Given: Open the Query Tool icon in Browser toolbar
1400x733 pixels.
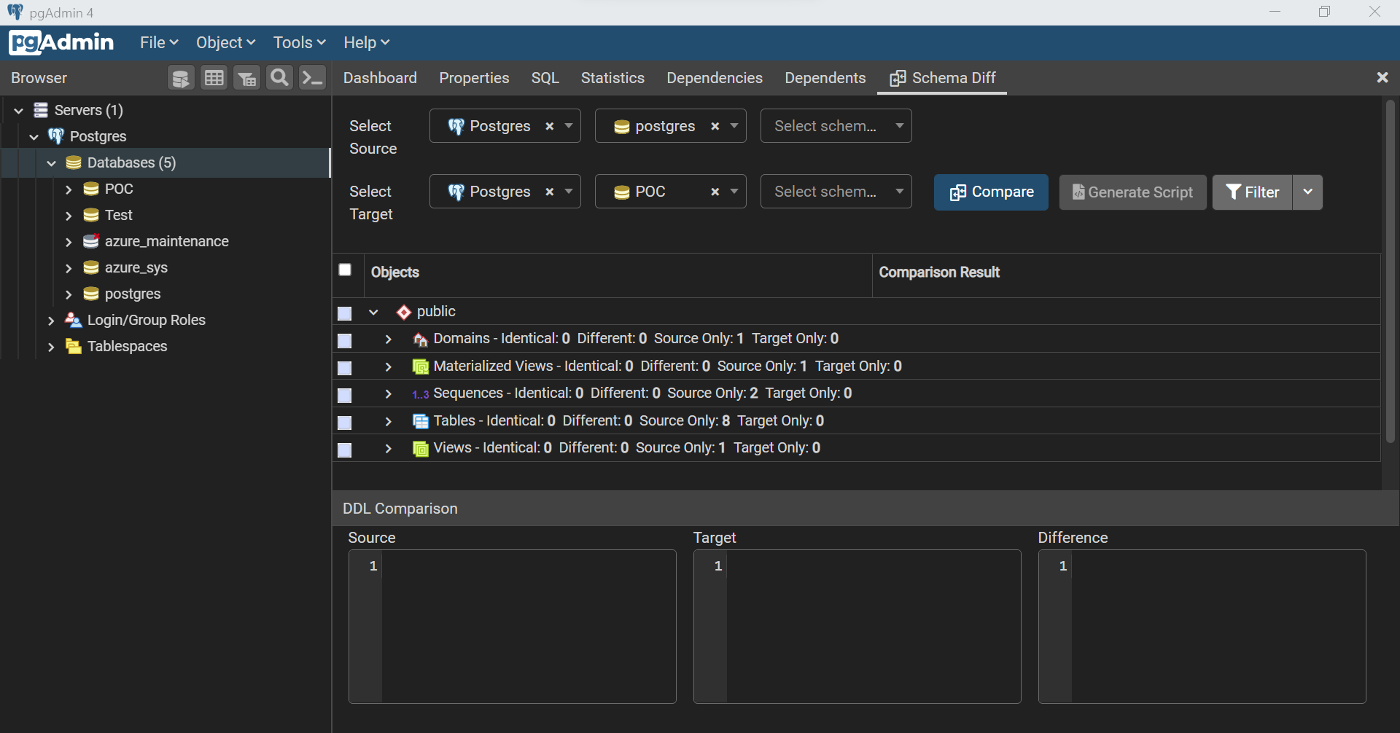Looking at the screenshot, I should point(180,78).
